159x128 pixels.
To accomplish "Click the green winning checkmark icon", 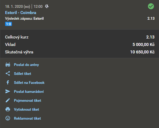I will point(151,6).
